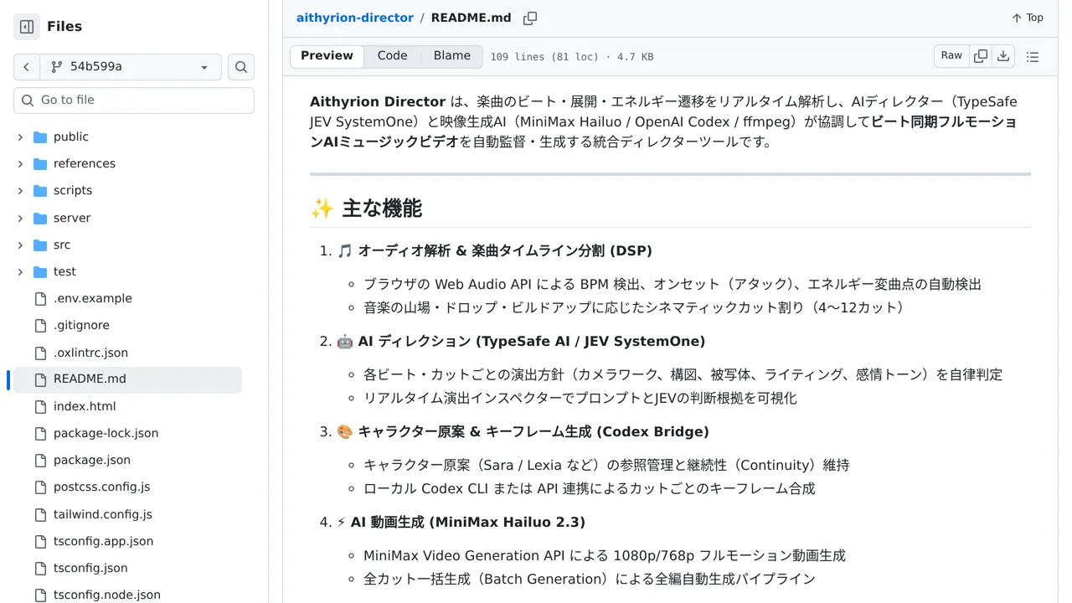Select README.md in the file tree

coord(127,379)
